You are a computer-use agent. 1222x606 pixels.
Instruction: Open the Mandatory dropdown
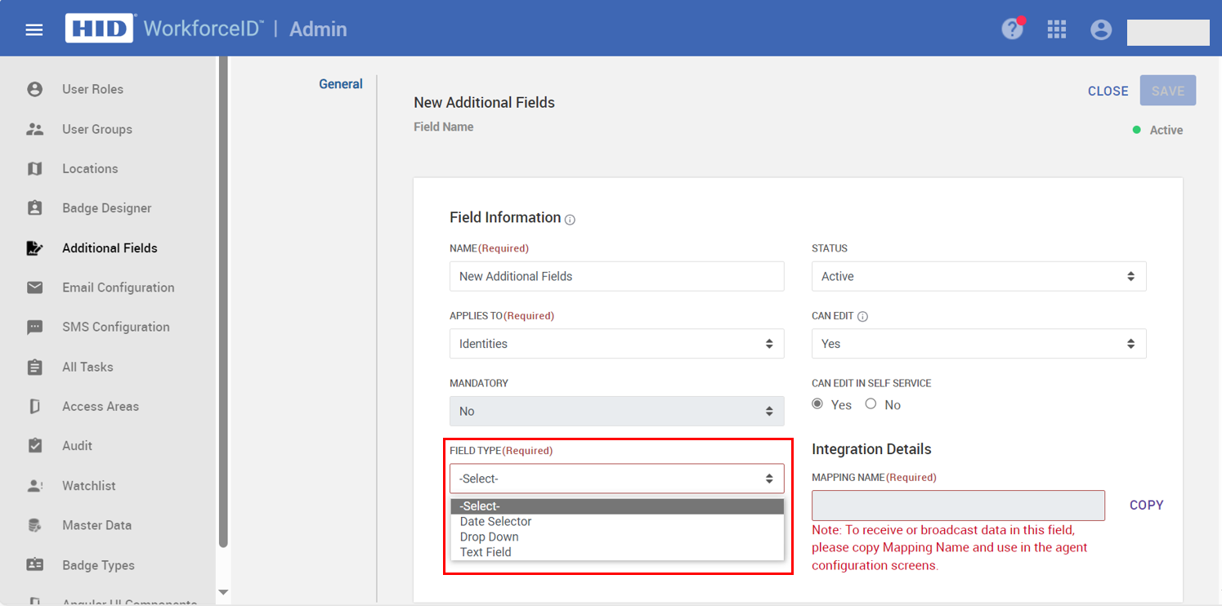616,411
